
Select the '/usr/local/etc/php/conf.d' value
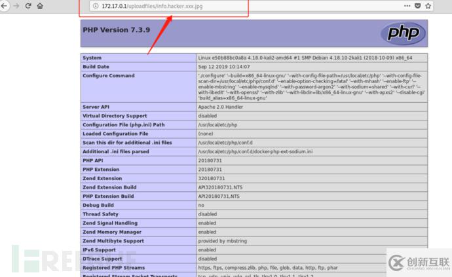225,143
